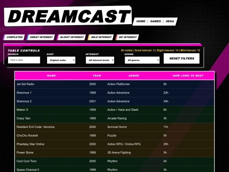Click the 'Space Channel 5' game name
The image size is (229, 172).
coord(28,169)
